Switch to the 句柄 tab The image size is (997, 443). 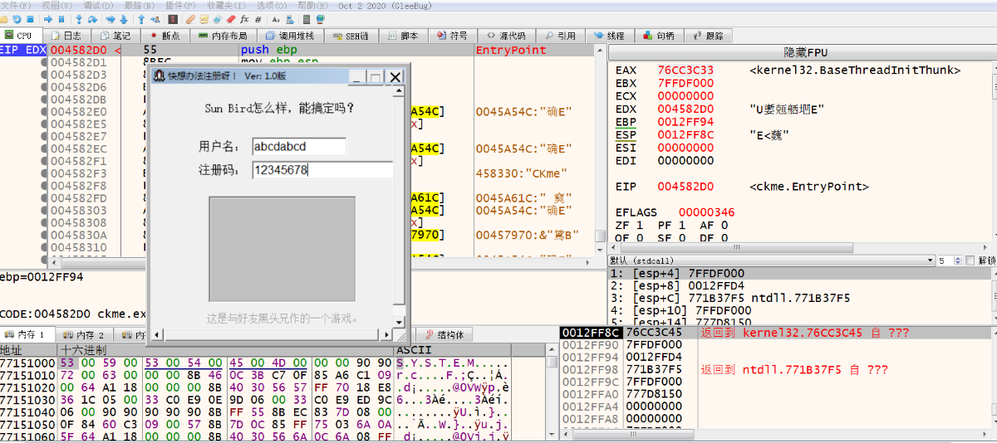click(x=659, y=36)
